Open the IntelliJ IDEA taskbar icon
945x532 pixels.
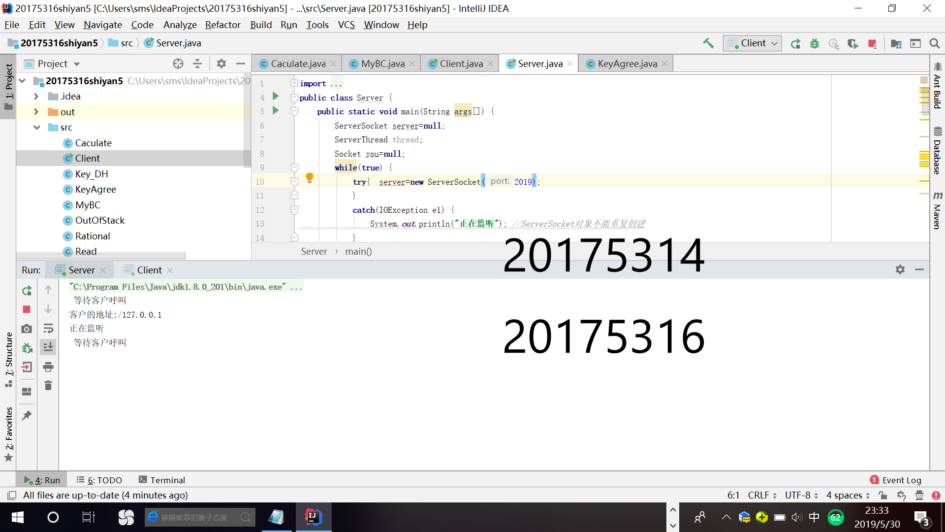[x=313, y=517]
